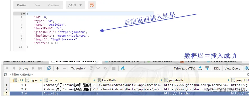This screenshot has height=96, width=249.
Task: Select row number 1 header
Action: [x=6, y=85]
